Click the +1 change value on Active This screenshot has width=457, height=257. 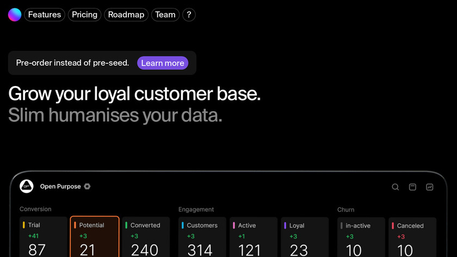[x=242, y=236]
